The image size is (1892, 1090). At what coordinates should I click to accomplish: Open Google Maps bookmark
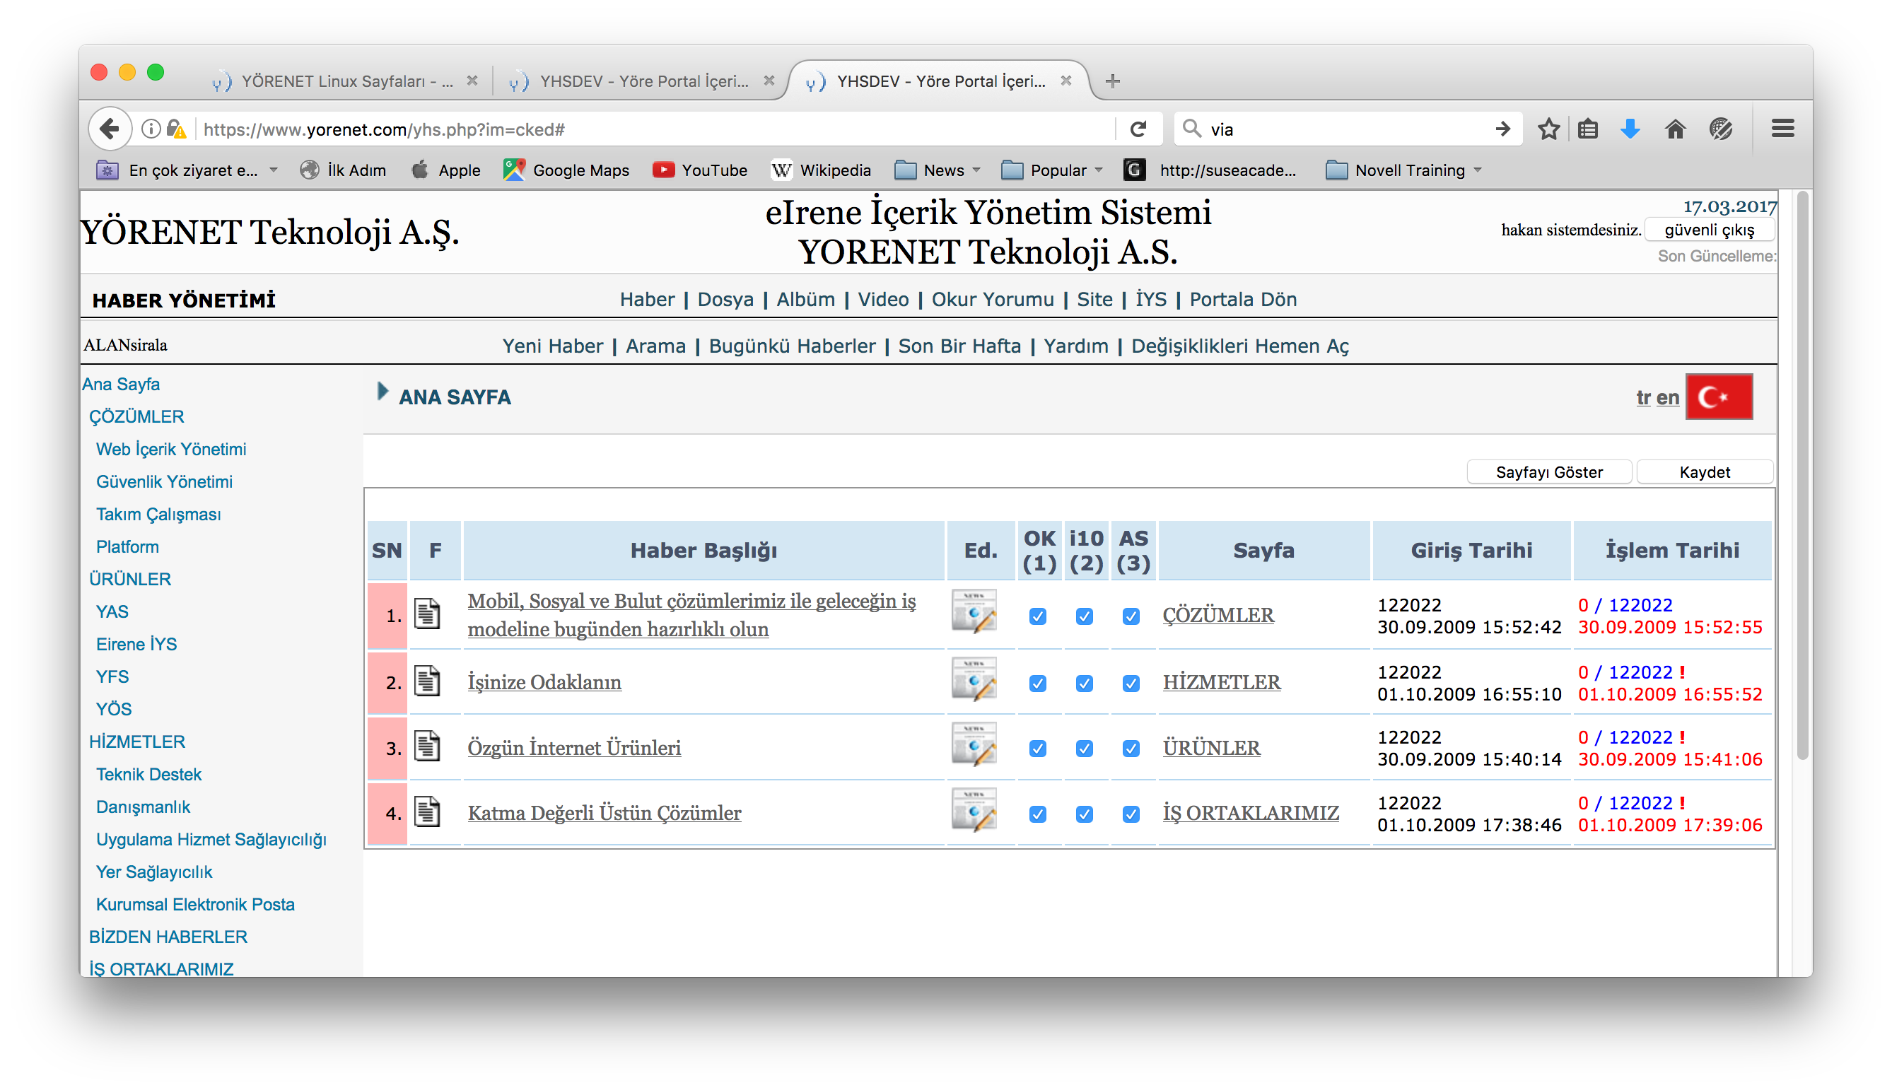pyautogui.click(x=567, y=170)
